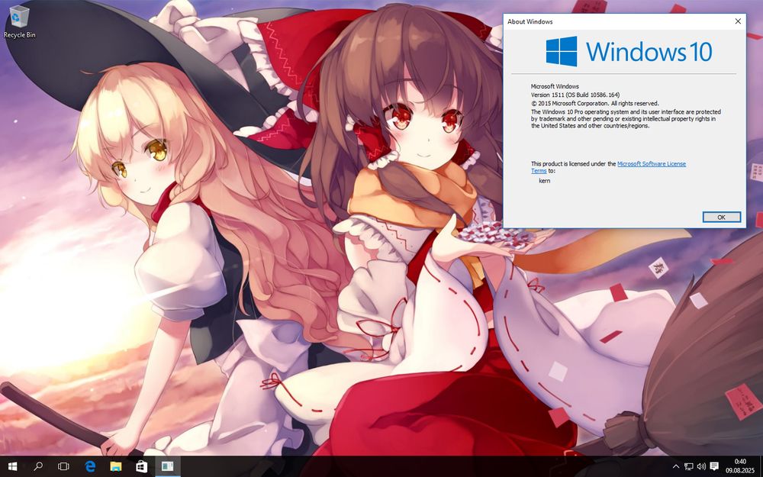
Task: Open the volume speaker tray icon
Action: 701,466
